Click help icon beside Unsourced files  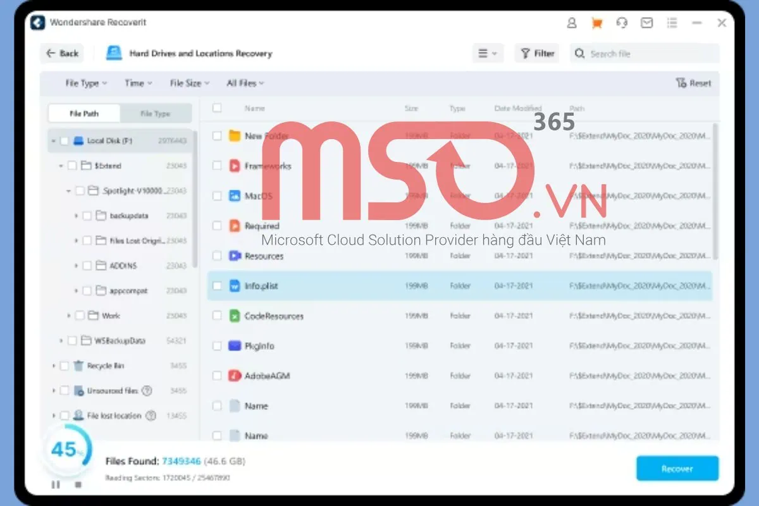click(x=147, y=391)
